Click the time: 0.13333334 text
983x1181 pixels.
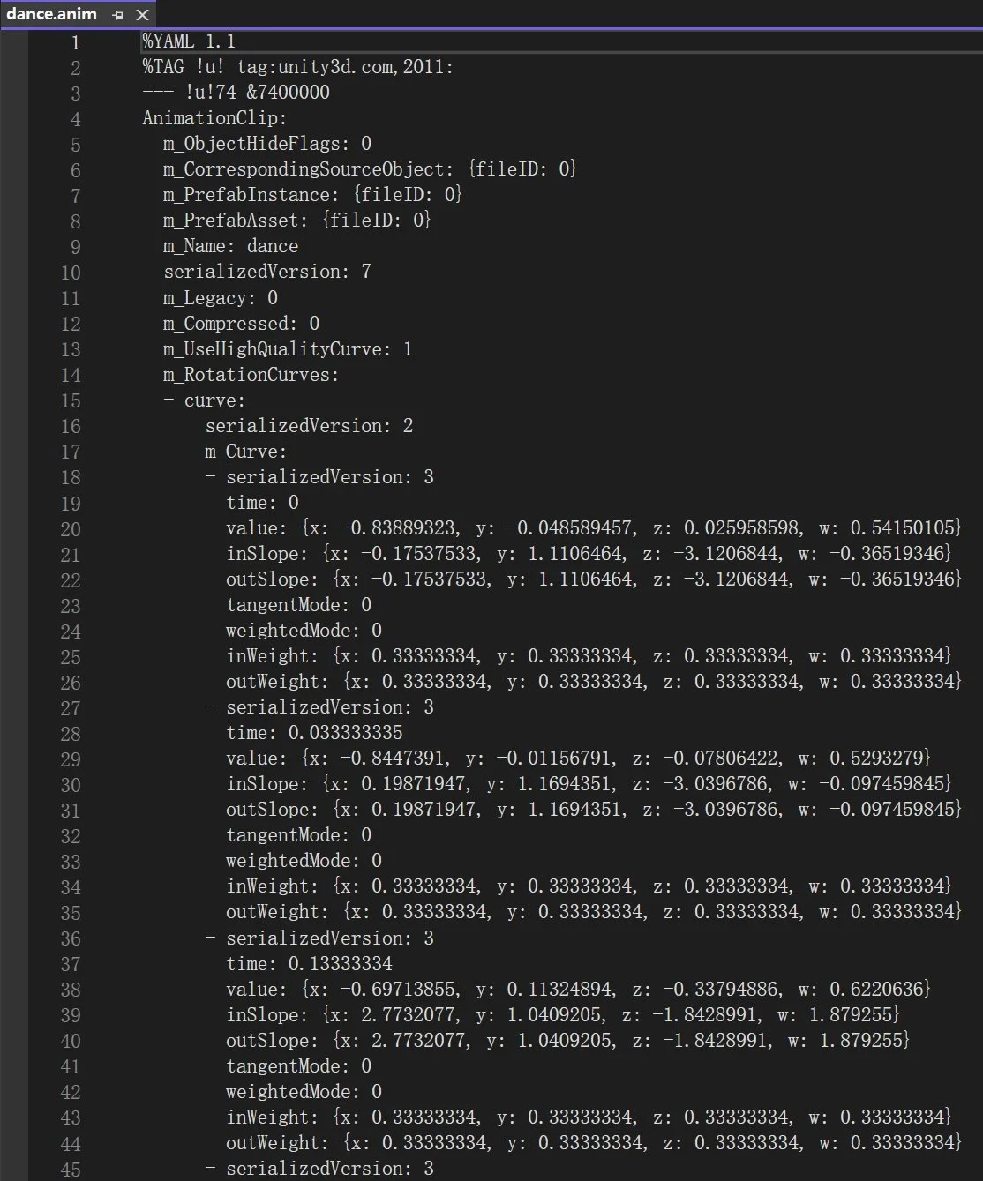tap(309, 964)
